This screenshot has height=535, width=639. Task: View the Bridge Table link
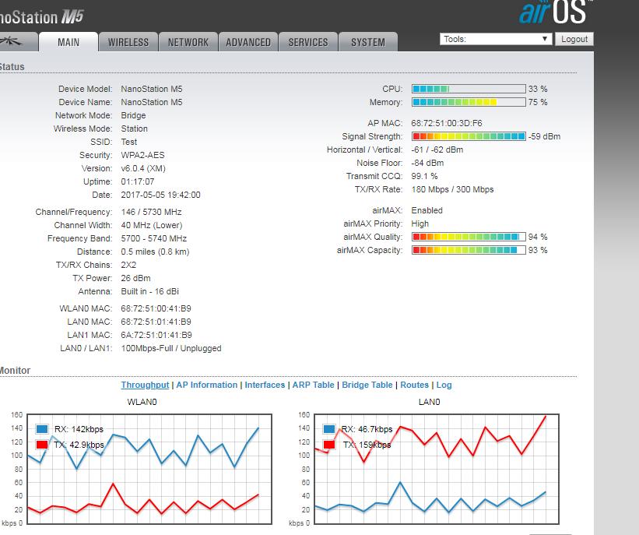click(367, 385)
